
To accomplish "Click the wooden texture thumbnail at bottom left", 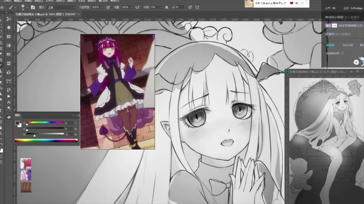I will click(26, 187).
